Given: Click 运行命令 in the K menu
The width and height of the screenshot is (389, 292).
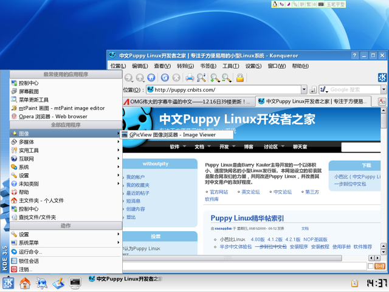Looking at the screenshot, I should pos(66,252).
